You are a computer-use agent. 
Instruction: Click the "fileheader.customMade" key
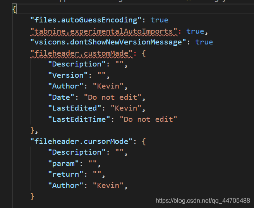click(x=81, y=53)
